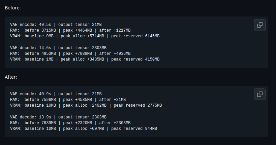Click the "before 7596MB" RAM value

coord(40,100)
